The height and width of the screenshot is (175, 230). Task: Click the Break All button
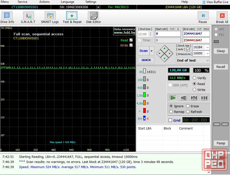[x=222, y=18]
